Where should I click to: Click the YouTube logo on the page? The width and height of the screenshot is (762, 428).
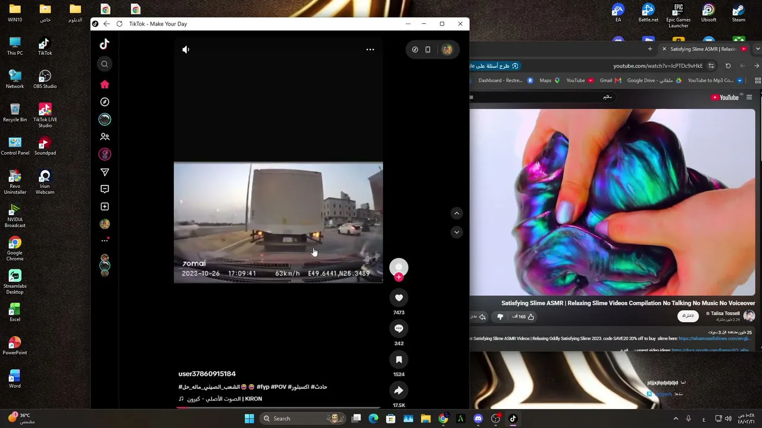tap(725, 97)
